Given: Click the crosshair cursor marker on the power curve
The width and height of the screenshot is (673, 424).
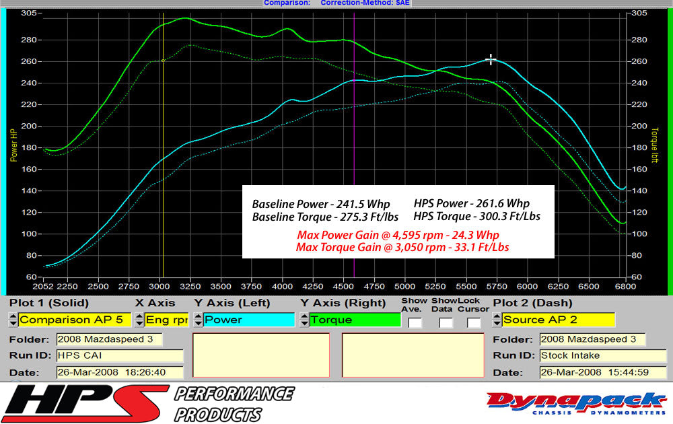Looking at the screenshot, I should (x=491, y=59).
